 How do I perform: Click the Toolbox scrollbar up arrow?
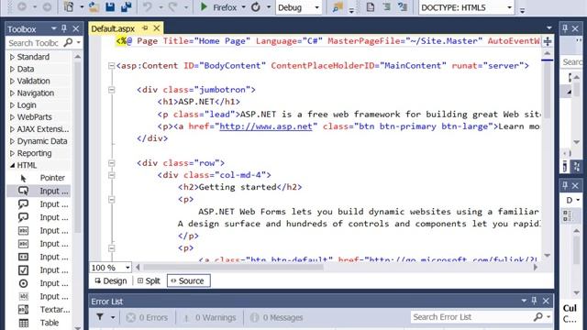pyautogui.click(x=77, y=57)
